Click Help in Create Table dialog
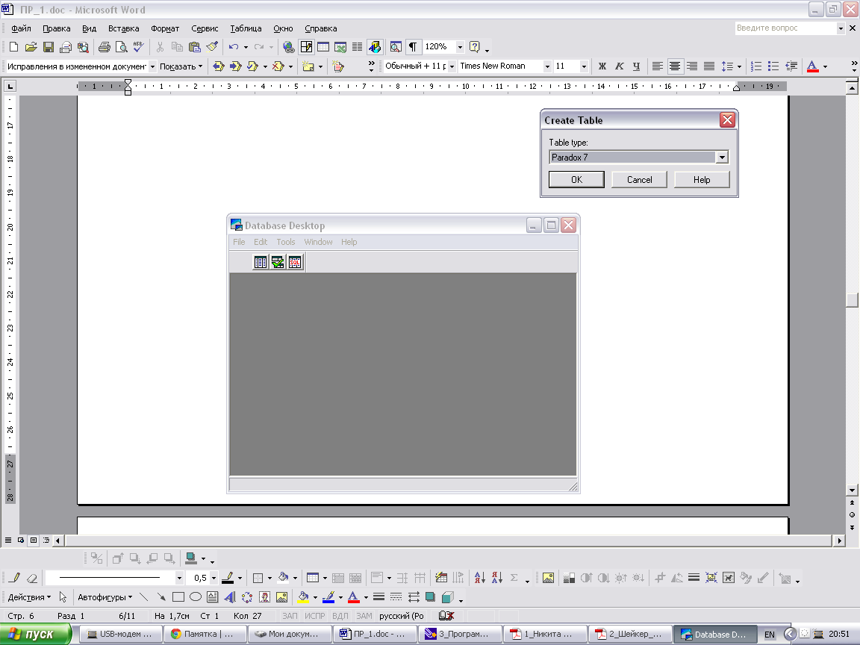 [702, 179]
